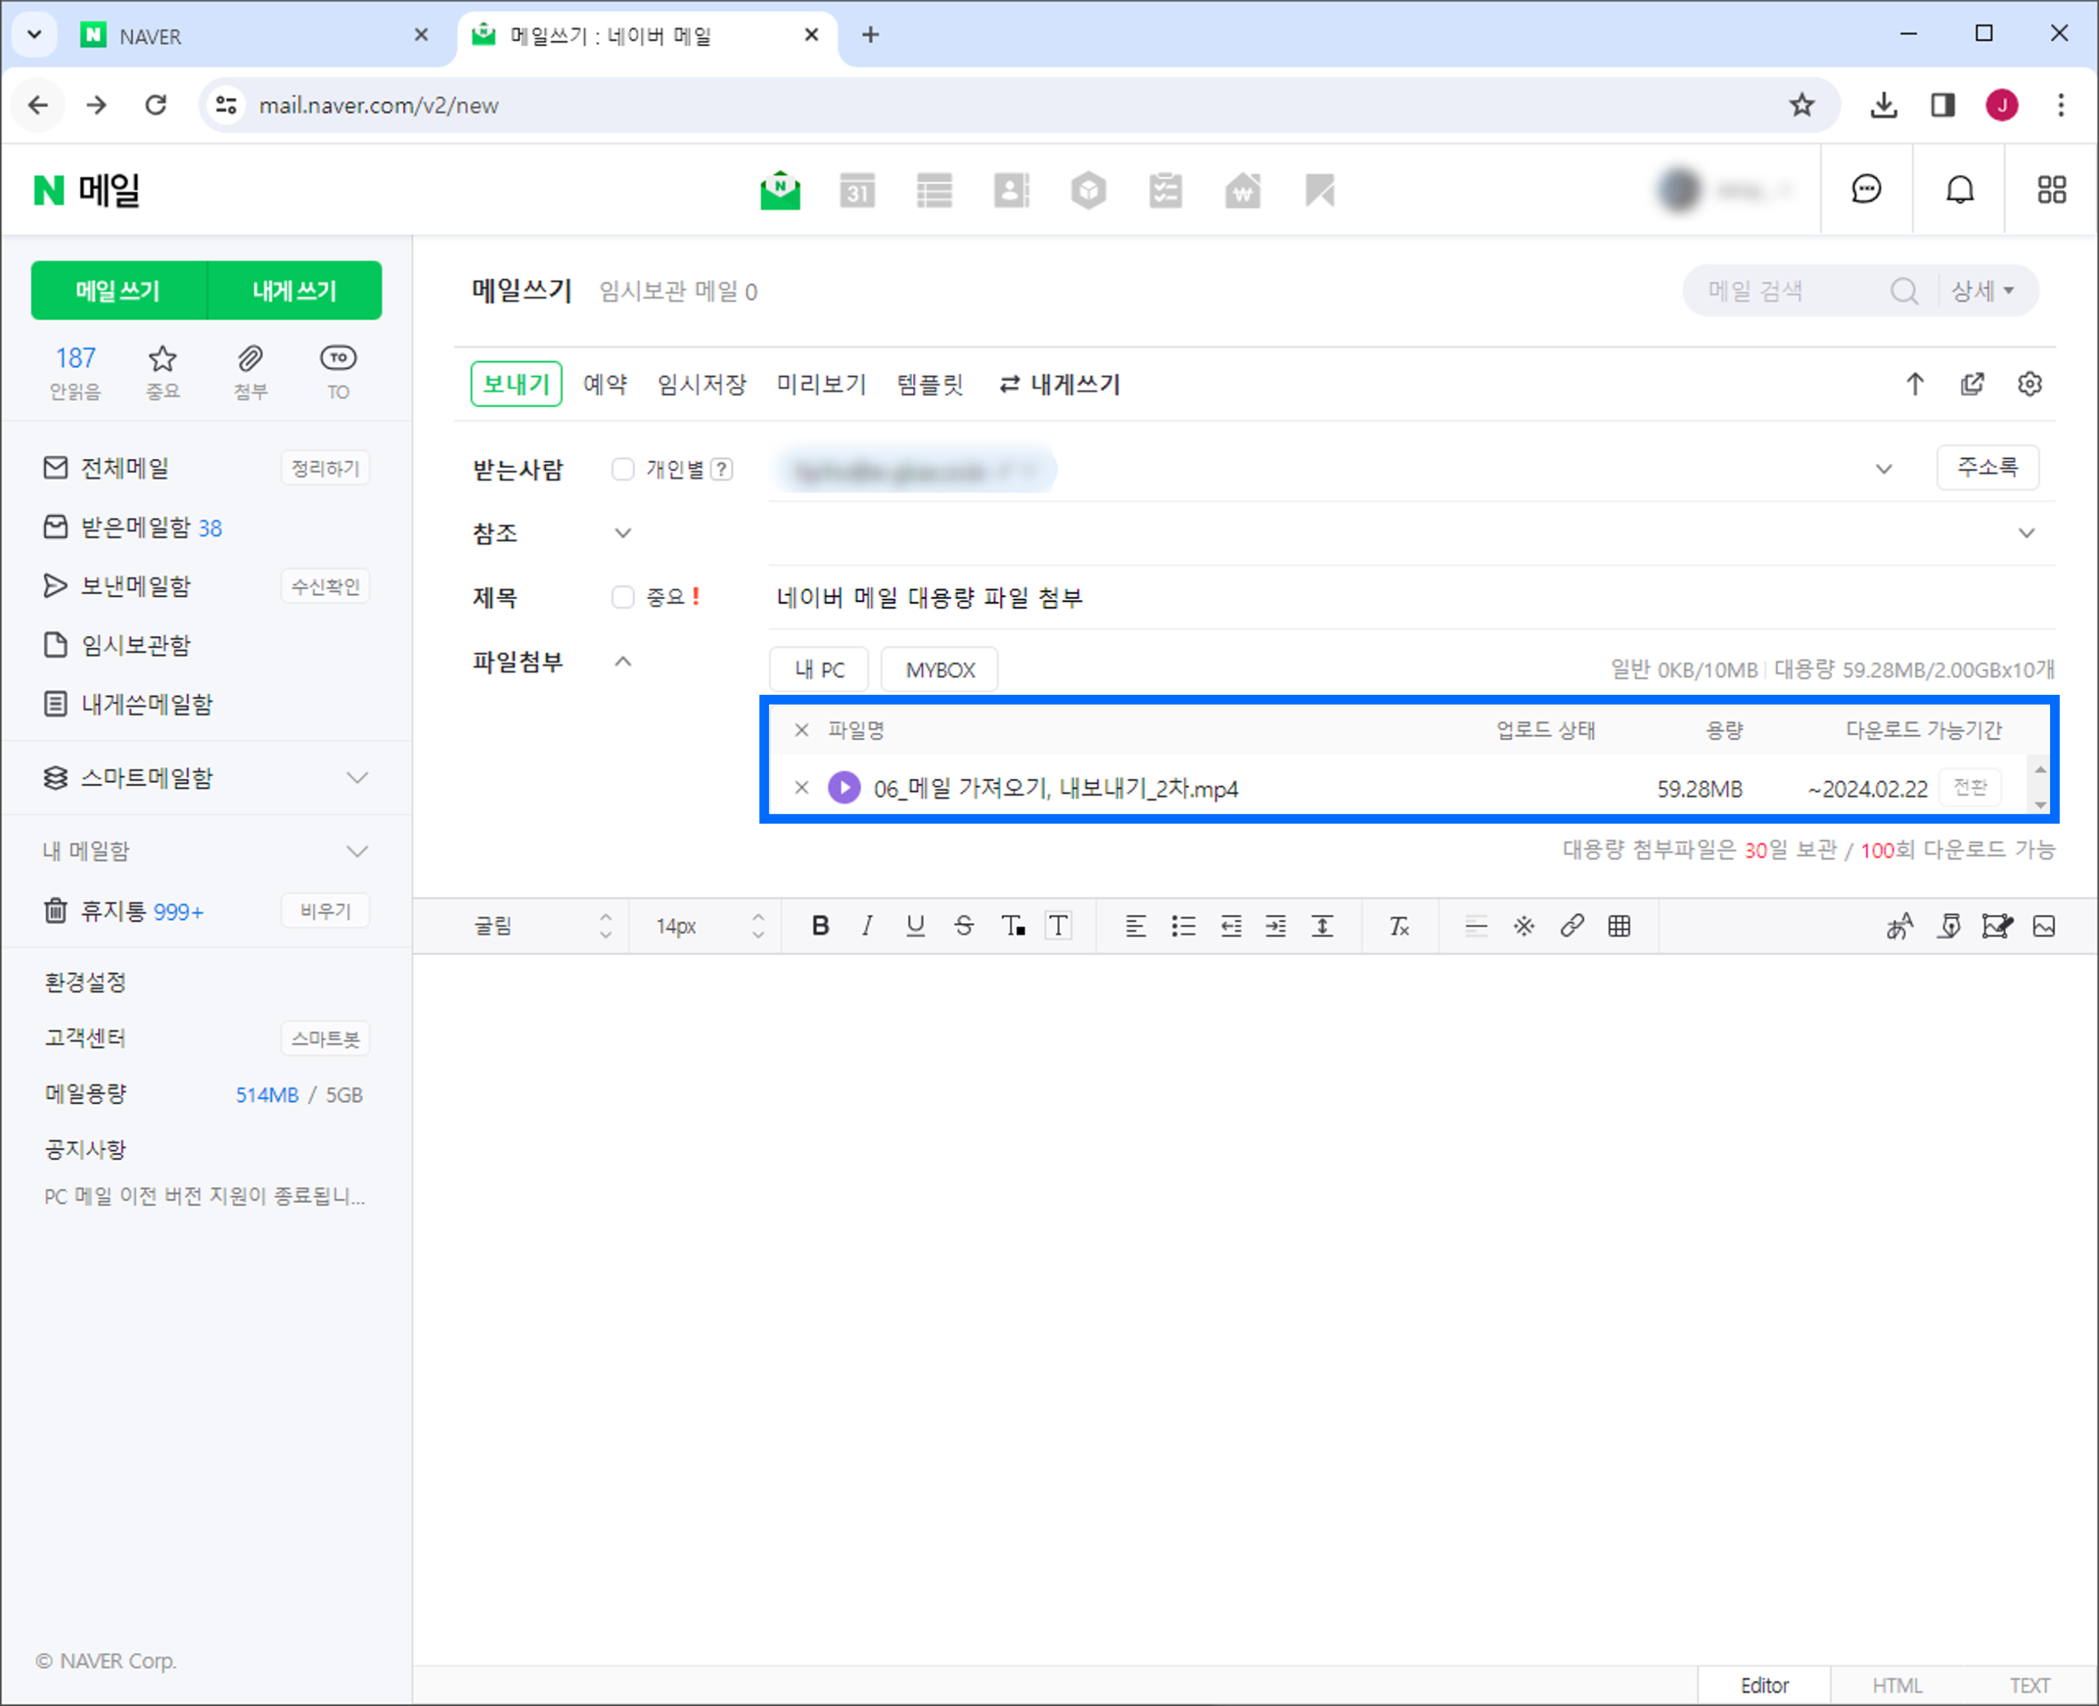Viewport: 2099px width, 1706px height.
Task: Open the address book icon in top navigation
Action: pyautogui.click(x=1011, y=190)
